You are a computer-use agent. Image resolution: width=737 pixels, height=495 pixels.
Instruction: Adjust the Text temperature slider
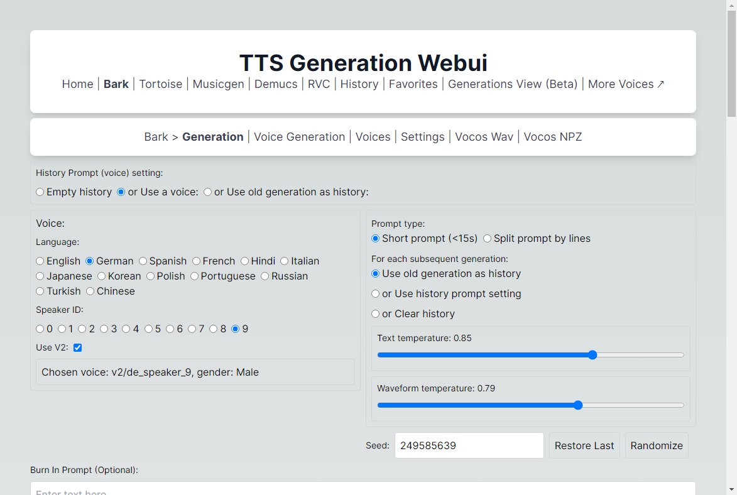[531, 355]
